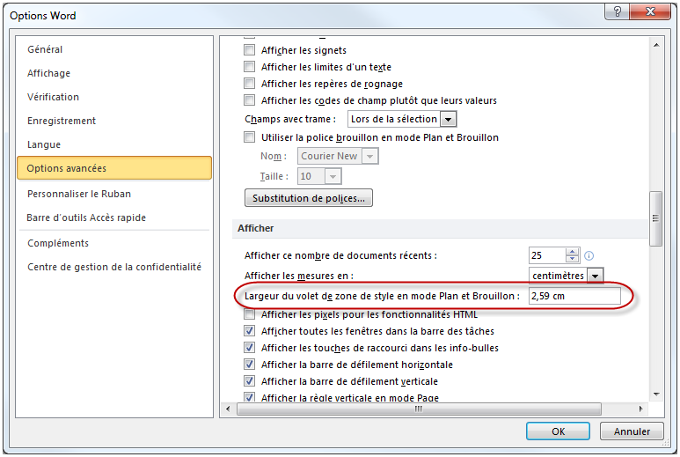Open Centre de gestion de la confidentialité
This screenshot has height=457, width=680.
114,267
